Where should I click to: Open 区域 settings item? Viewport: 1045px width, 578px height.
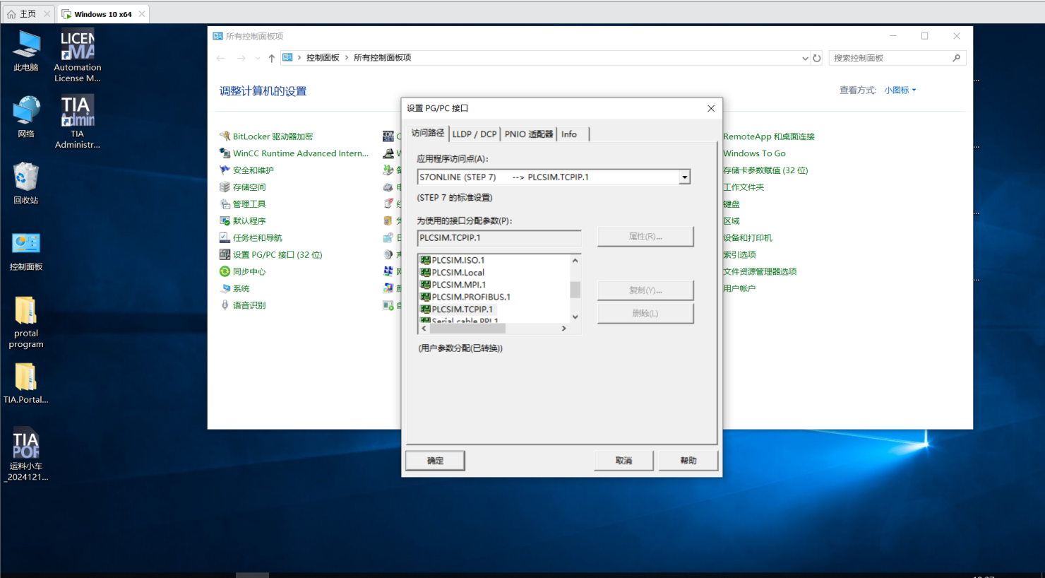tap(731, 221)
